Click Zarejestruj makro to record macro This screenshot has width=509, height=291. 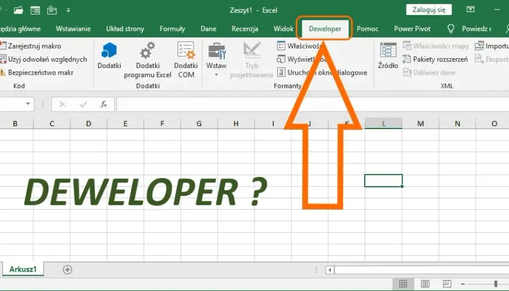[31, 46]
